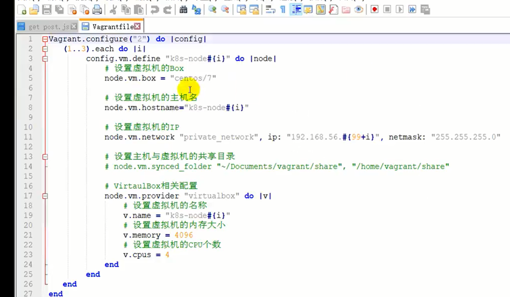Open Find with the binoculars icon
The width and height of the screenshot is (510, 297).
click(183, 10)
